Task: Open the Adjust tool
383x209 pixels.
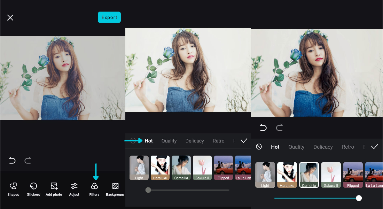Action: click(74, 189)
